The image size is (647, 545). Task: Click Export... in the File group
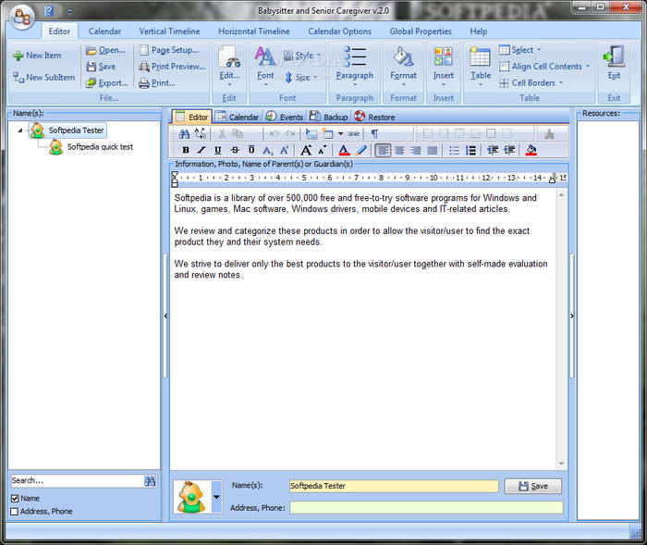point(107,83)
